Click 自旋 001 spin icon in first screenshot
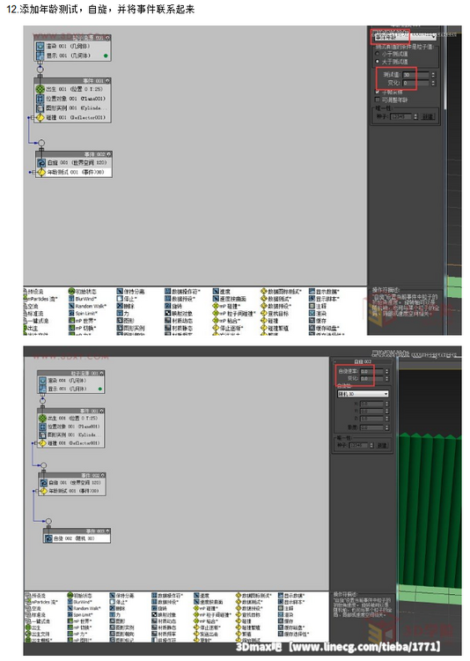 [x=41, y=163]
